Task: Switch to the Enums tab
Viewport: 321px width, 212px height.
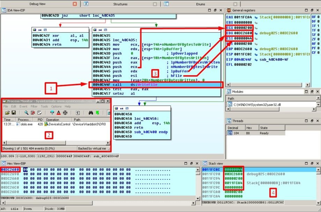Action: (200, 4)
